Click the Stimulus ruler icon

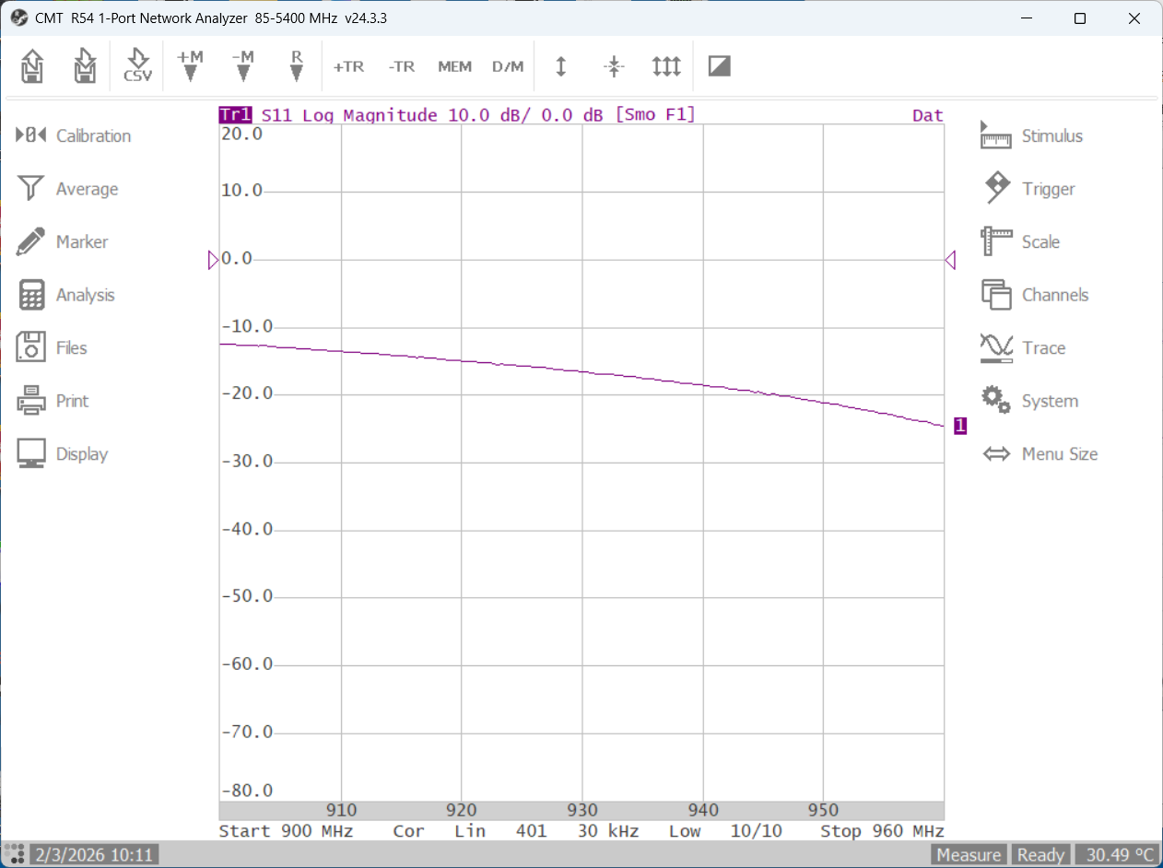pos(996,135)
